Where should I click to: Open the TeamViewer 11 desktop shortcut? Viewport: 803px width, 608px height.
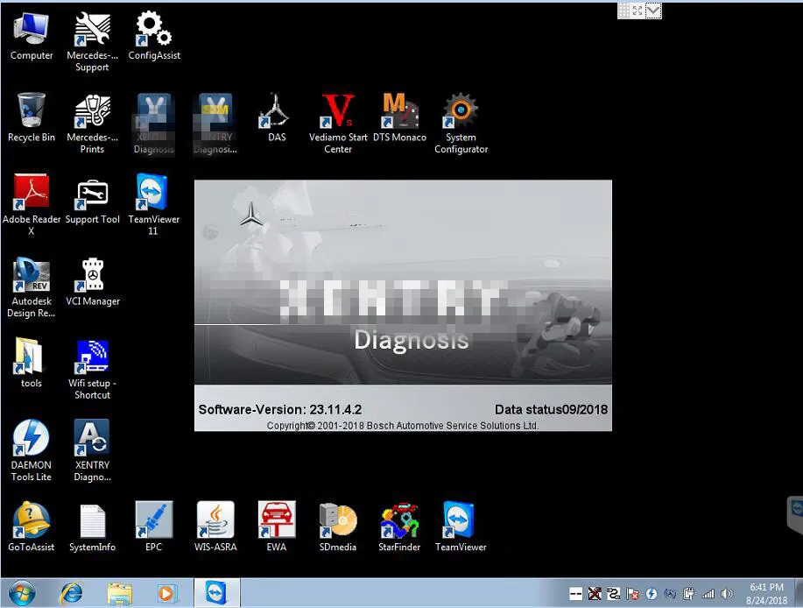coord(153,205)
